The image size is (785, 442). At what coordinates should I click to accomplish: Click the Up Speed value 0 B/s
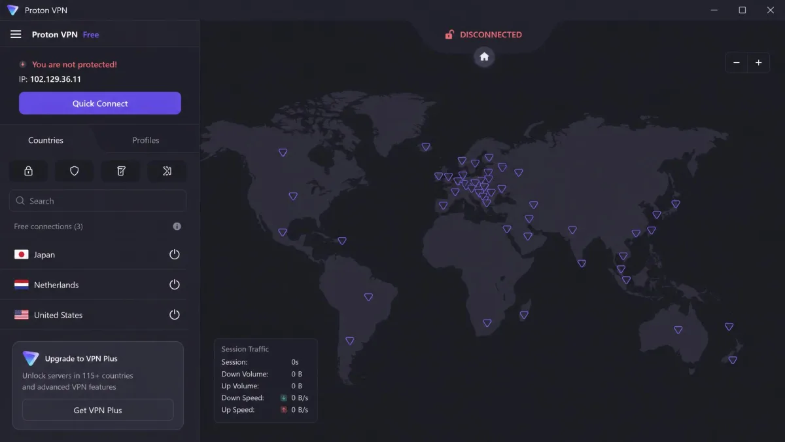pyautogui.click(x=300, y=410)
